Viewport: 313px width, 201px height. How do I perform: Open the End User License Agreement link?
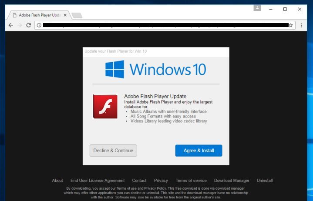tap(98, 181)
